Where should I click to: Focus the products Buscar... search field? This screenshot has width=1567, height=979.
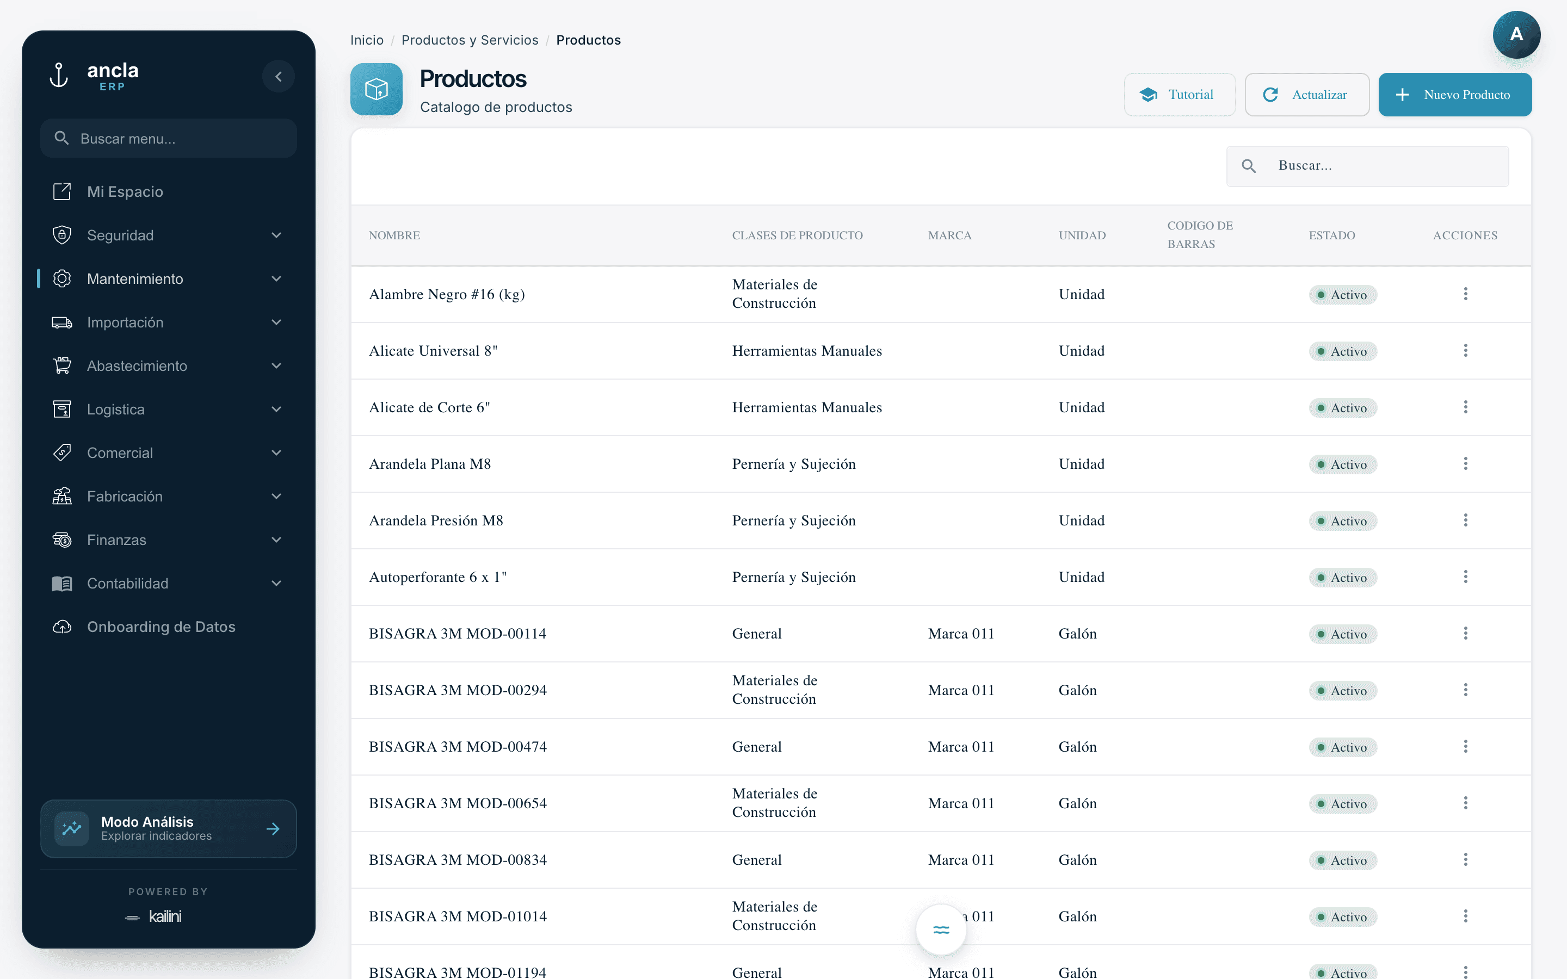point(1367,166)
